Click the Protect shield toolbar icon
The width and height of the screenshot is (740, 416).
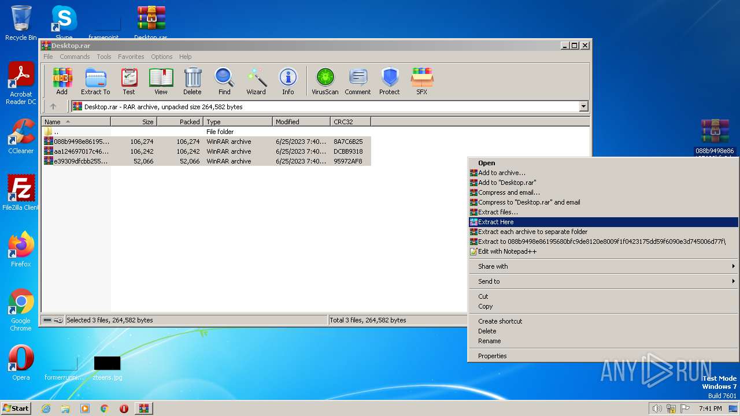(390, 81)
